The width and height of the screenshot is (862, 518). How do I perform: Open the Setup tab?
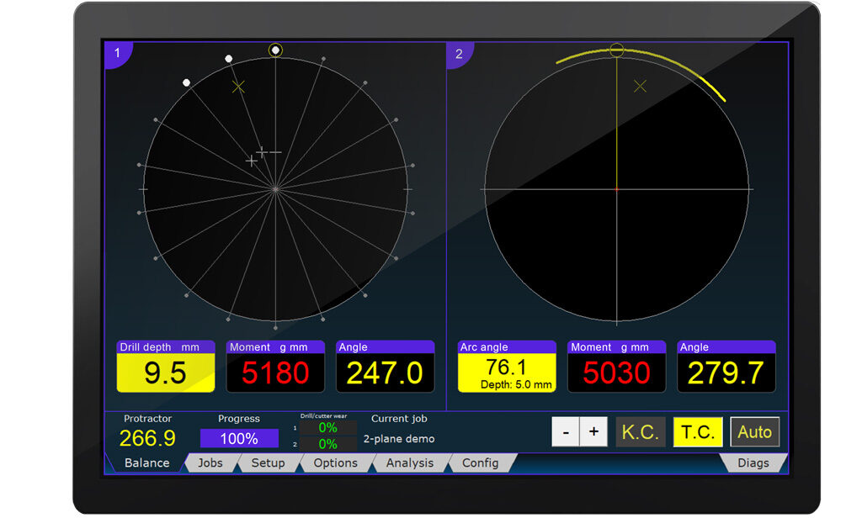click(x=268, y=463)
